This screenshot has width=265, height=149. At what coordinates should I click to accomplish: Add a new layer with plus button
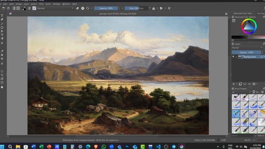(x=234, y=84)
